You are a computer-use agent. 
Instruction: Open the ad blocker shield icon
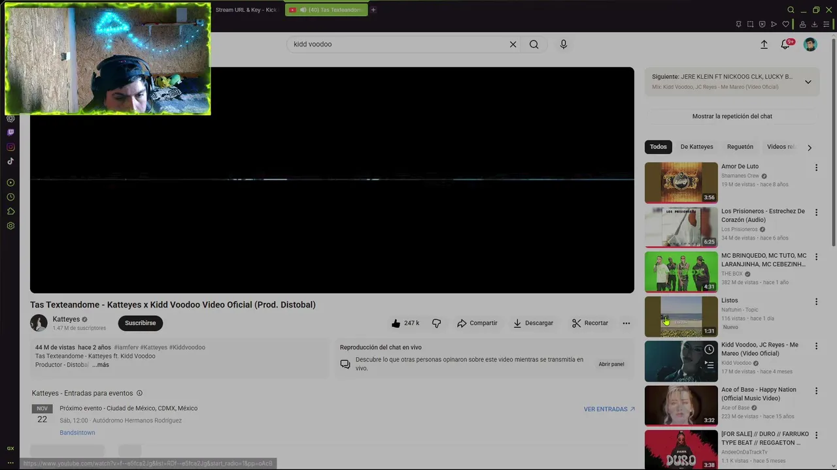coord(762,24)
